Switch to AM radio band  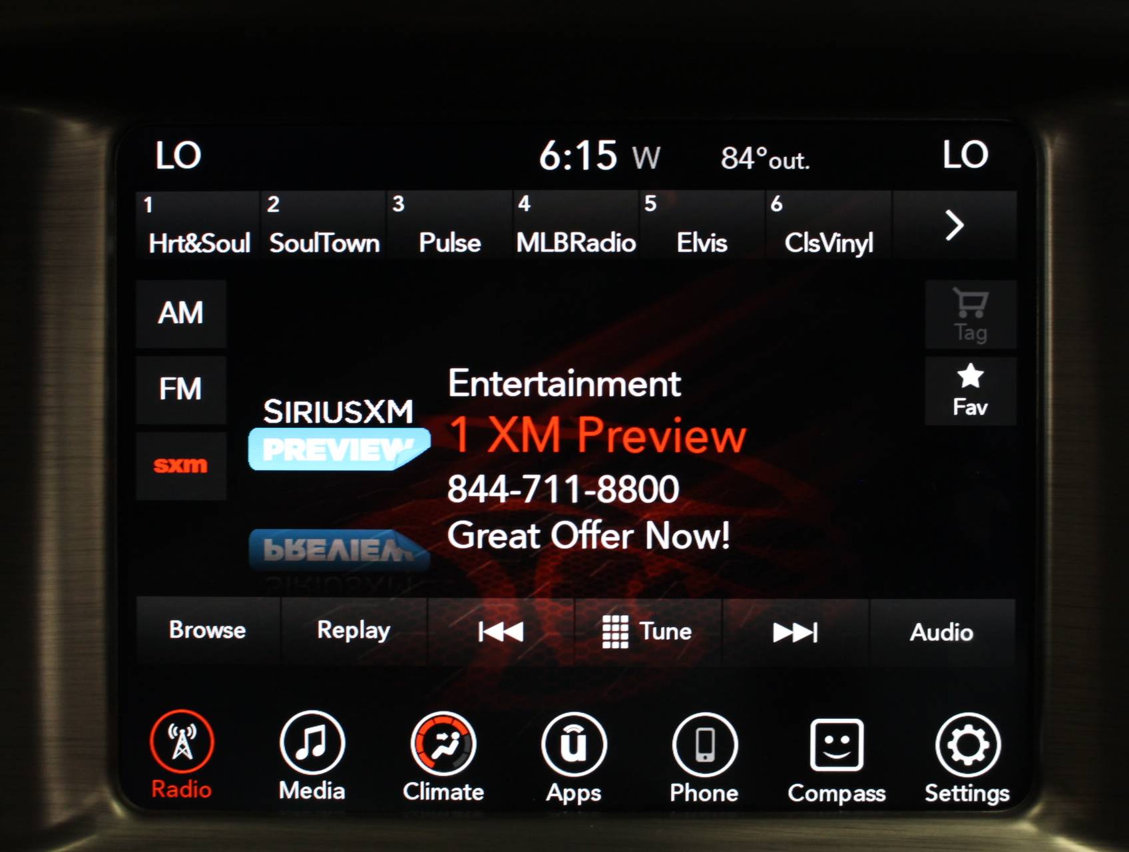[x=180, y=314]
